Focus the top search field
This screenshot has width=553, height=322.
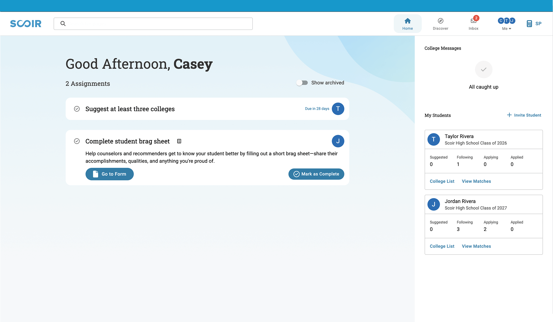(153, 24)
